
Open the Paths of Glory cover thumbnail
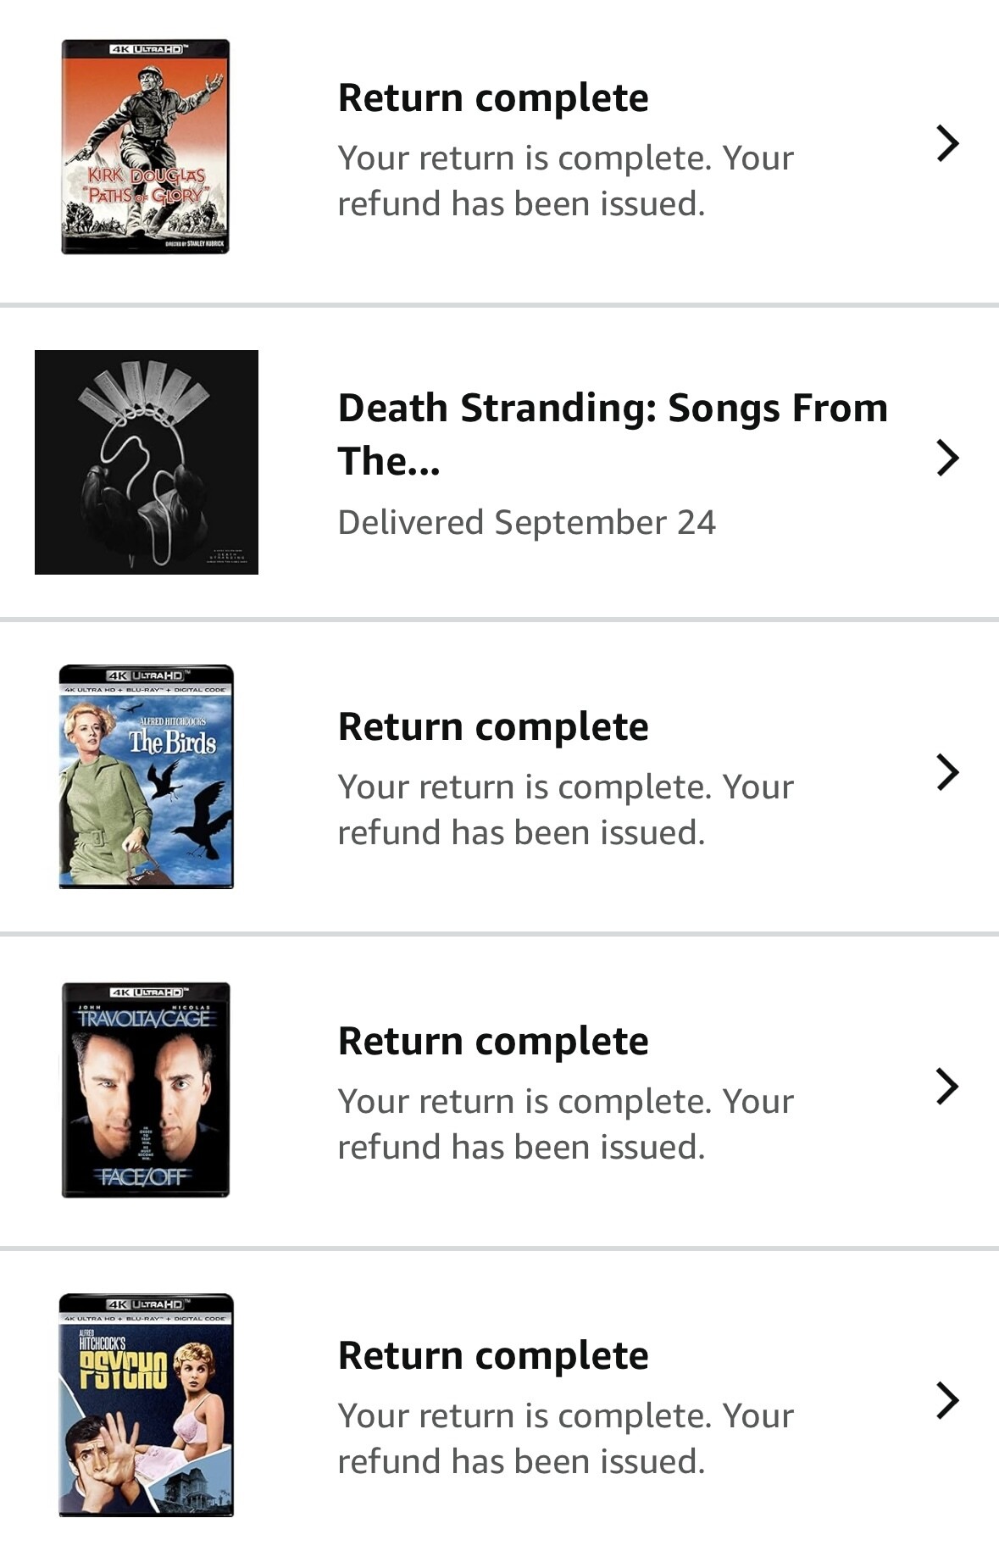point(145,147)
